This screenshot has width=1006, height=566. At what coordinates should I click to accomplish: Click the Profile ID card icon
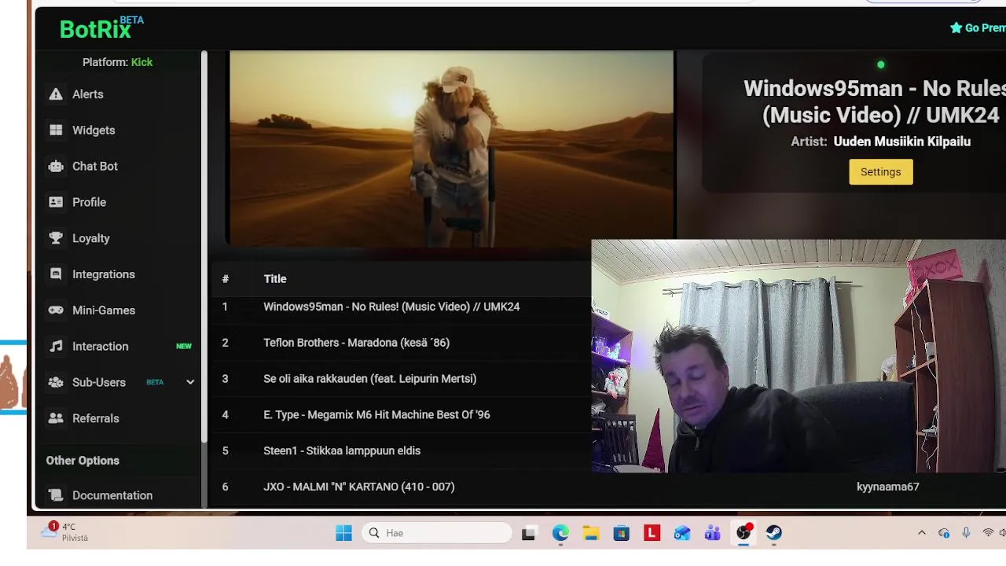(56, 202)
